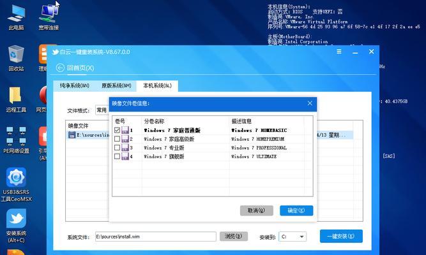Click the disk icon of volume 4
426x255 pixels.
pos(125,156)
